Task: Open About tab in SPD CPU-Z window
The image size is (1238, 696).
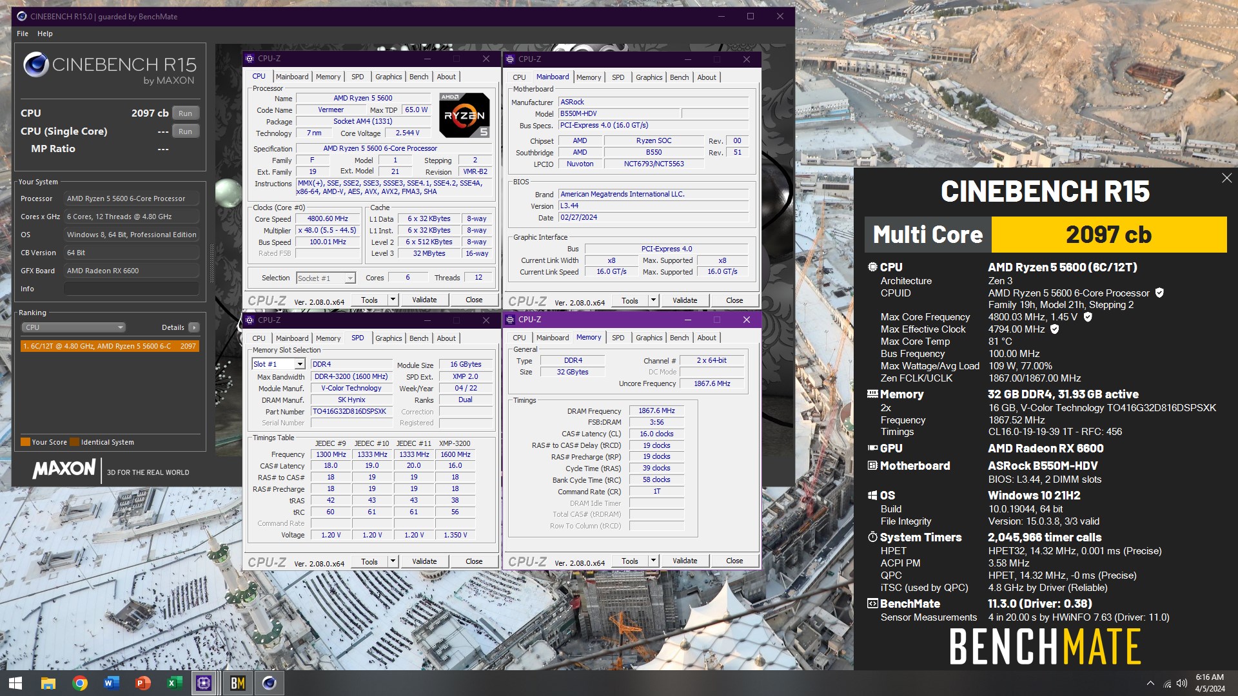Action: point(446,338)
